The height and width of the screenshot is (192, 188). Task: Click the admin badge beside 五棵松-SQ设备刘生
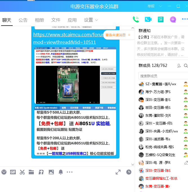[186, 155]
